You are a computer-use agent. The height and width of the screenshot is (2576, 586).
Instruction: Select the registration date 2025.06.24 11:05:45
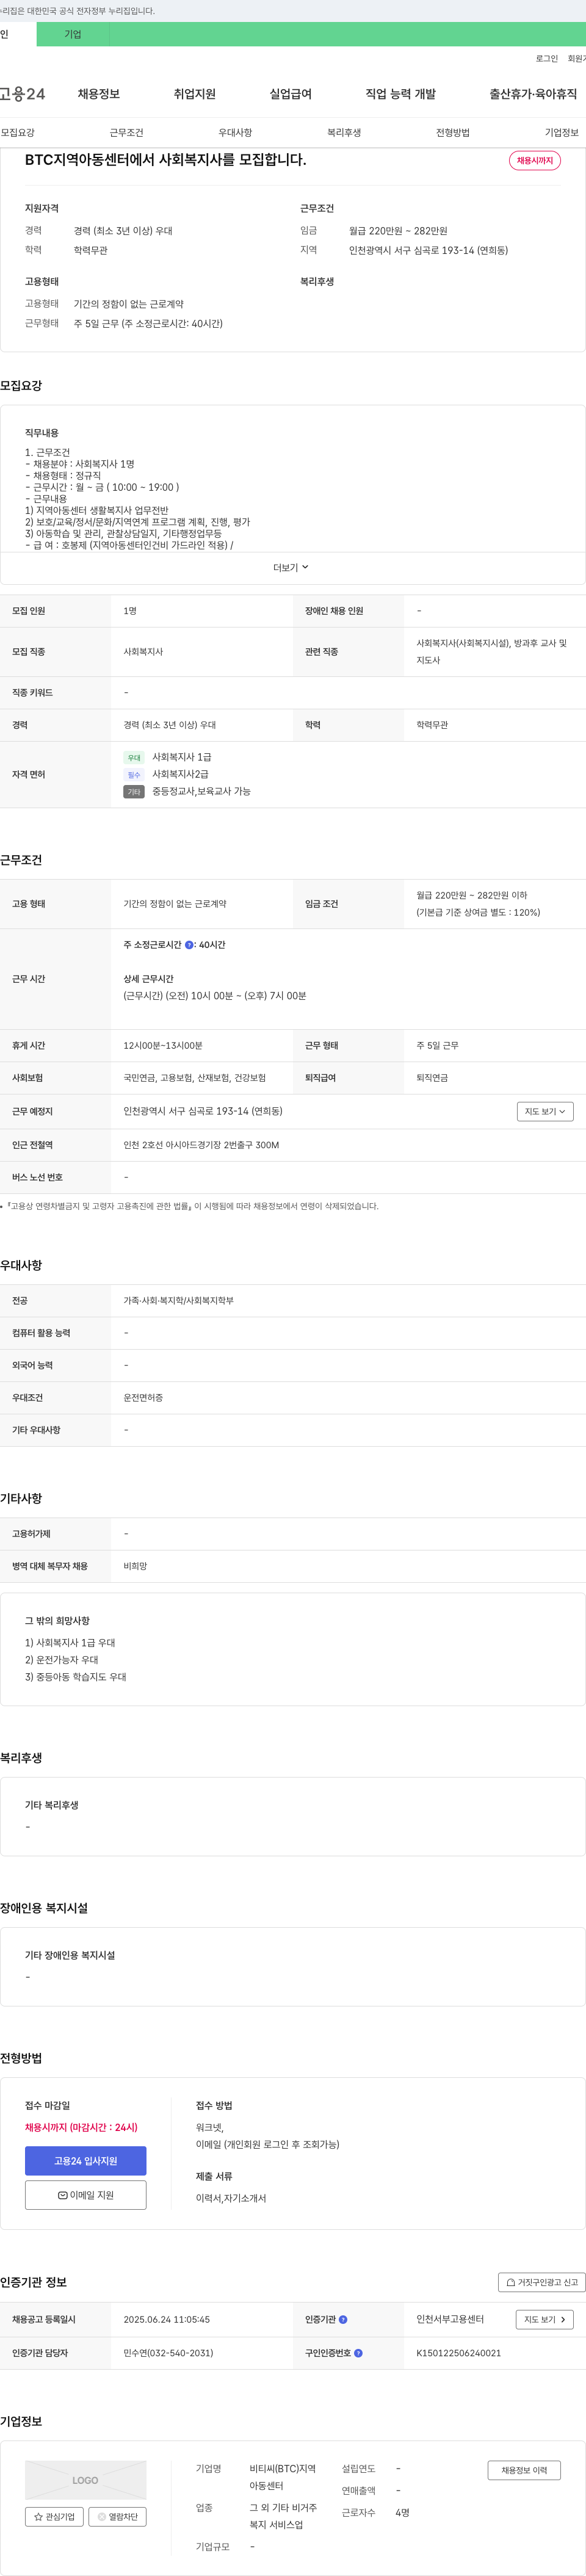[x=167, y=2319]
